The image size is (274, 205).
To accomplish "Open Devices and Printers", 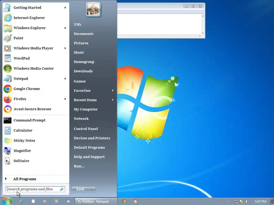I will (92, 138).
